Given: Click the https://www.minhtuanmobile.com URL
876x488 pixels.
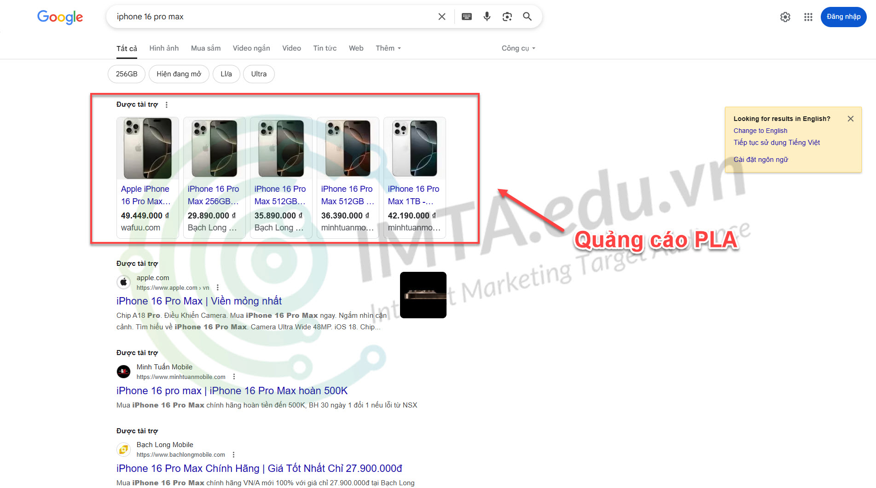Looking at the screenshot, I should [x=181, y=377].
